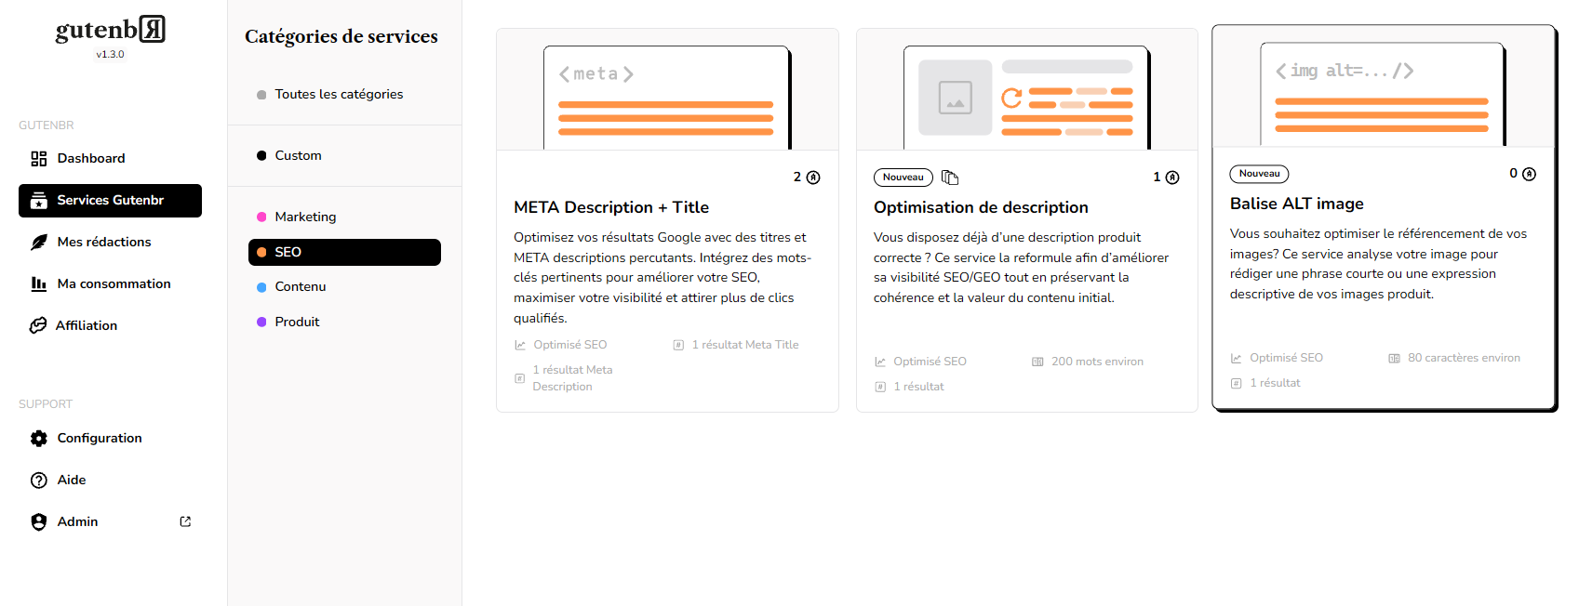This screenshot has height=606, width=1579.
Task: Open the Balise ALT image service title
Action: [1296, 204]
